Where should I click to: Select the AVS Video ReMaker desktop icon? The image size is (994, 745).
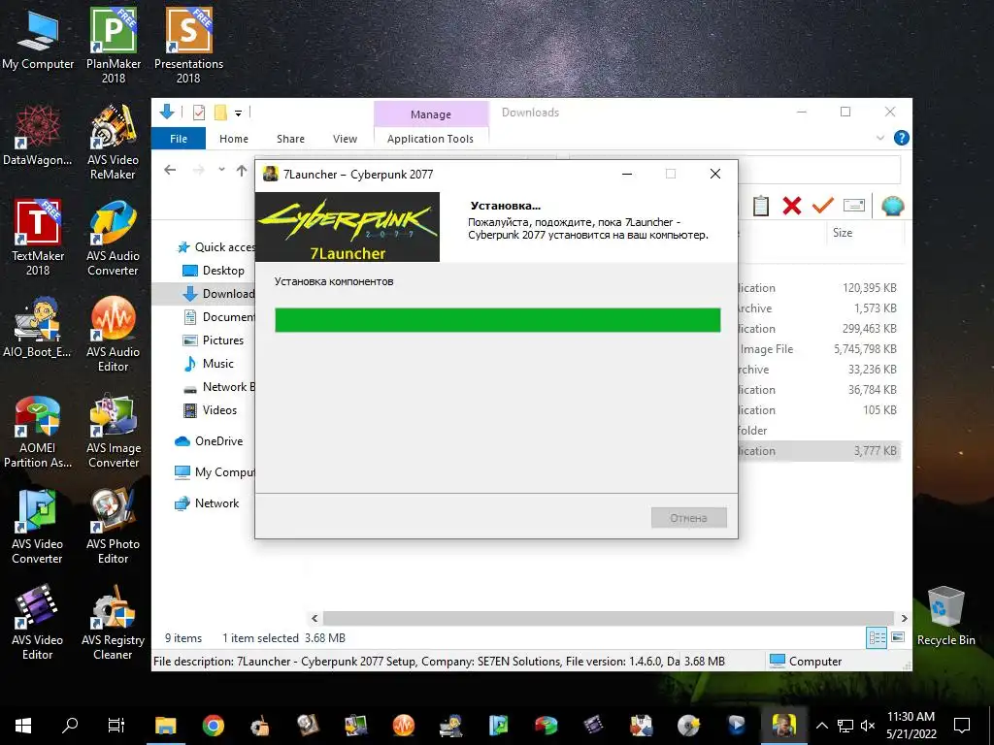tap(113, 142)
